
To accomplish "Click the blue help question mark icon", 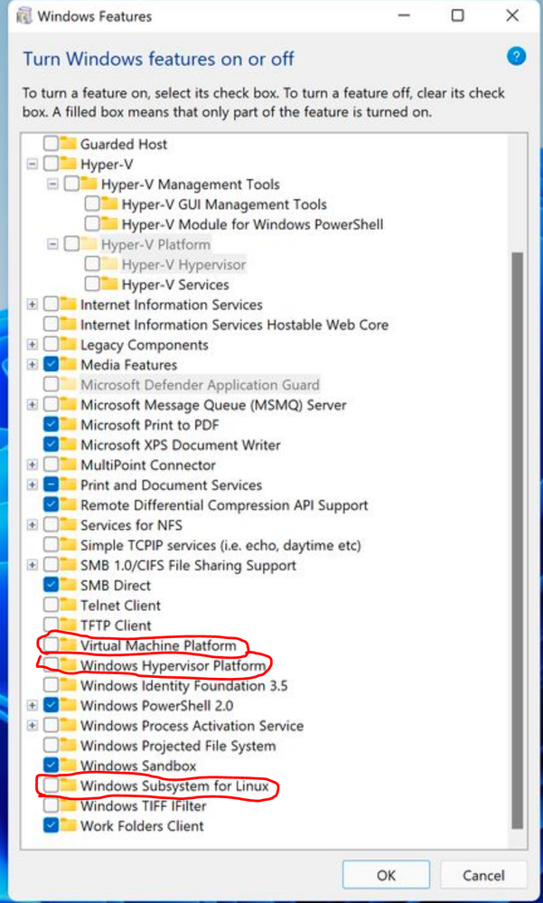I will (x=516, y=57).
